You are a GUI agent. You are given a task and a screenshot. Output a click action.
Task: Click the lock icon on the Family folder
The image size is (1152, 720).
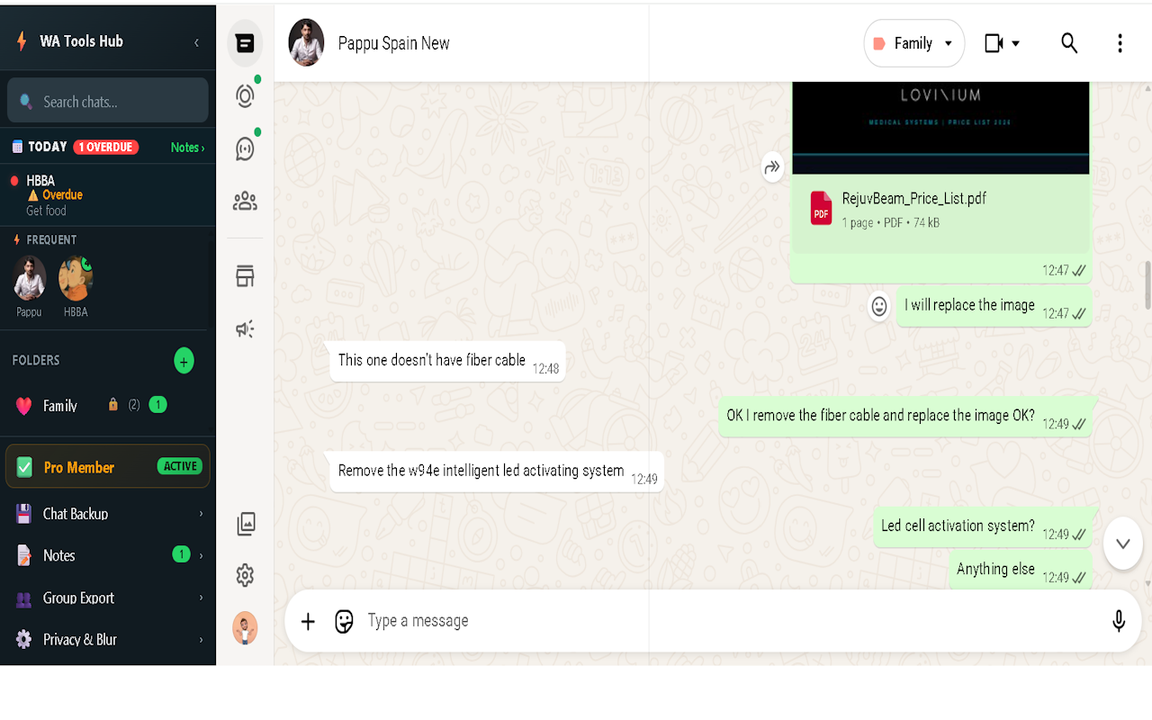[112, 405]
